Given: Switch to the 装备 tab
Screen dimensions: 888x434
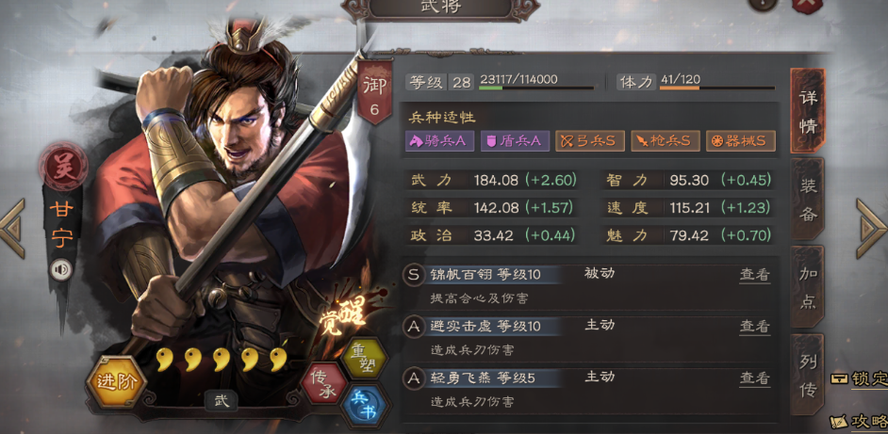Looking at the screenshot, I should 808,200.
